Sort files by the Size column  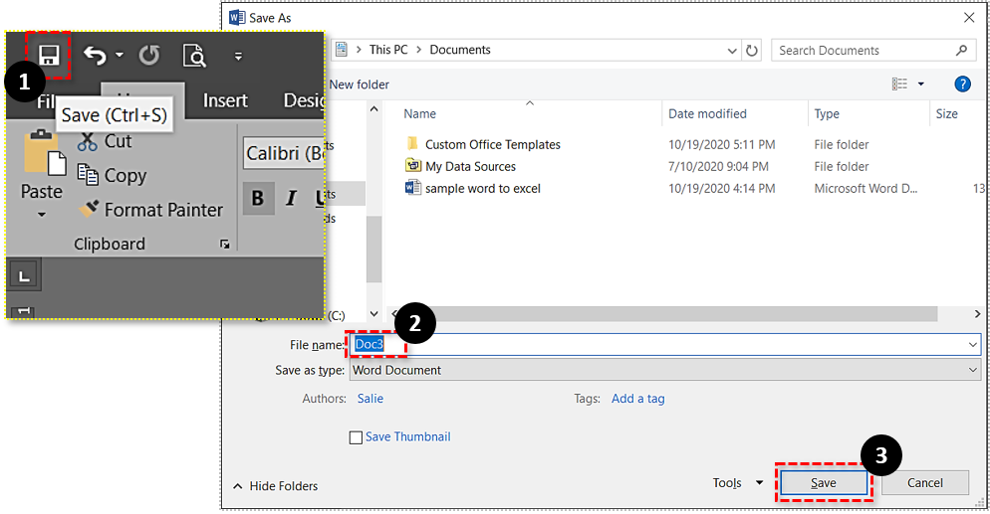tap(946, 114)
